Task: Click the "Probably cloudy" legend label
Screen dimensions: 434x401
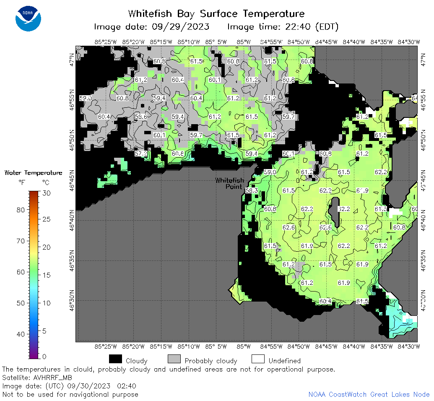Action: pos(211,361)
